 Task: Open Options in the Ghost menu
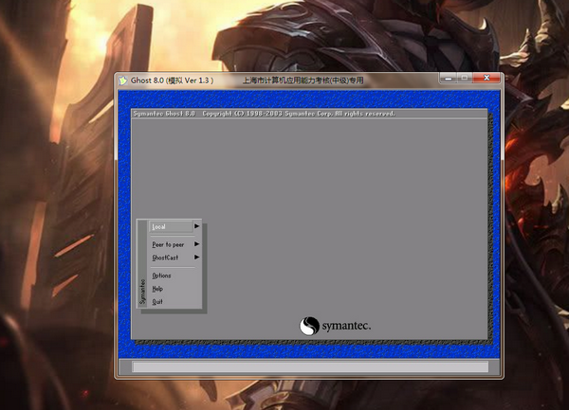[161, 276]
